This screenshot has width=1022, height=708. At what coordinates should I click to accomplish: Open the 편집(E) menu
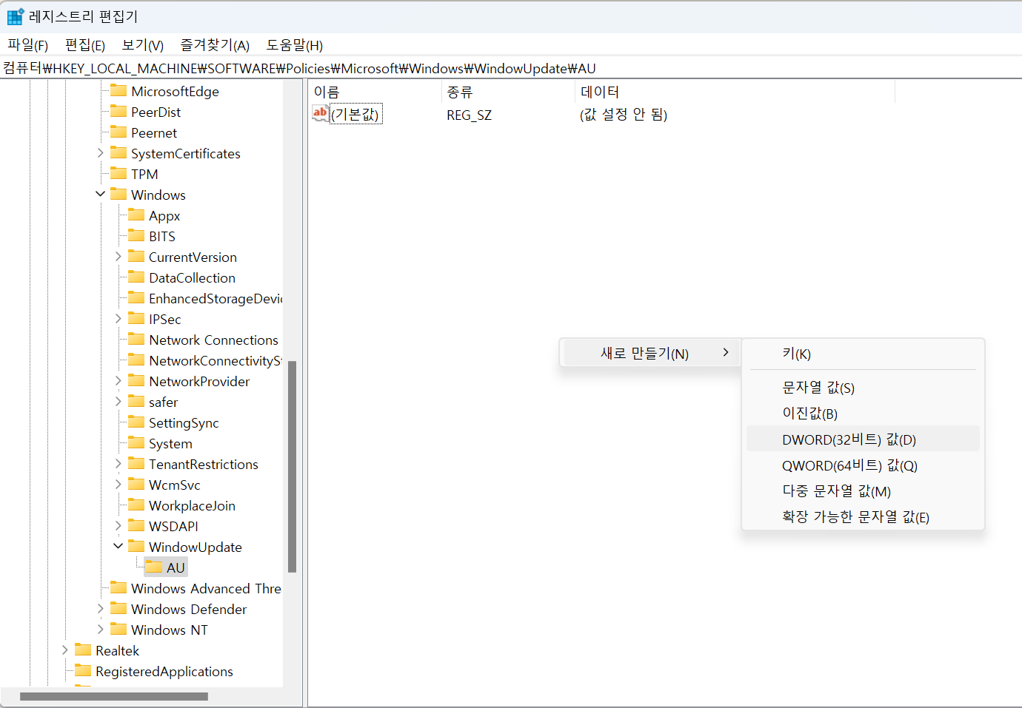85,45
